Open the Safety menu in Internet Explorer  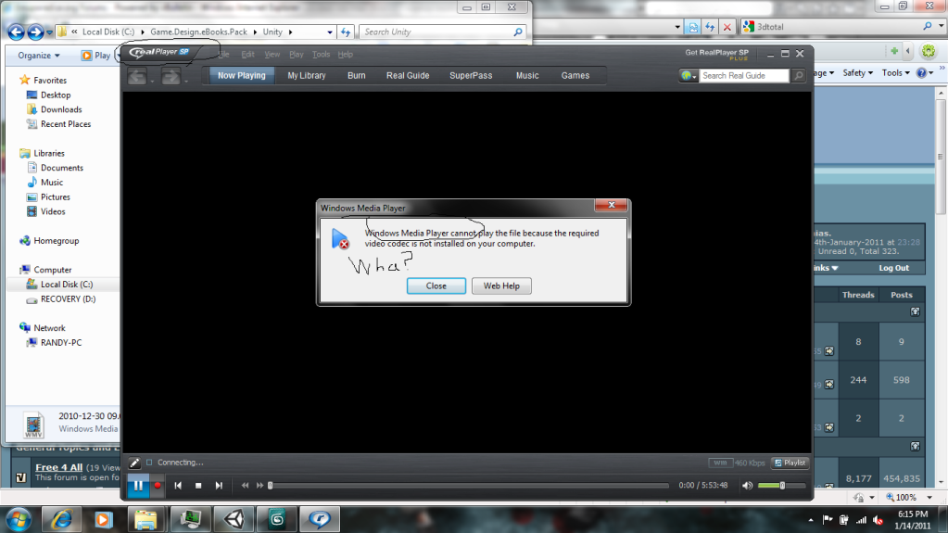(857, 72)
